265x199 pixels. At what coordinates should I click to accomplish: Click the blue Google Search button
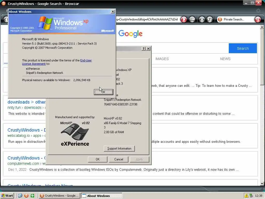243,48
